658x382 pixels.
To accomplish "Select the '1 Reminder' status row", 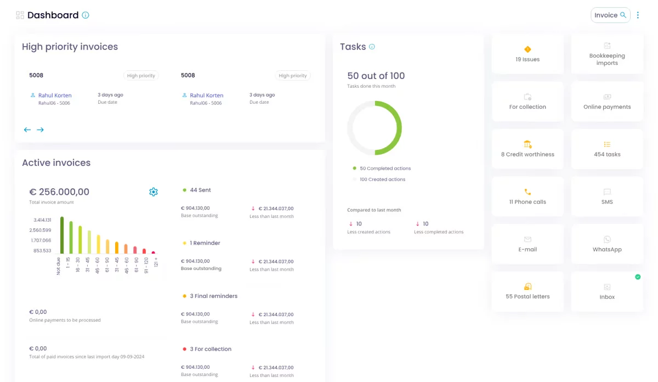I will pos(201,243).
